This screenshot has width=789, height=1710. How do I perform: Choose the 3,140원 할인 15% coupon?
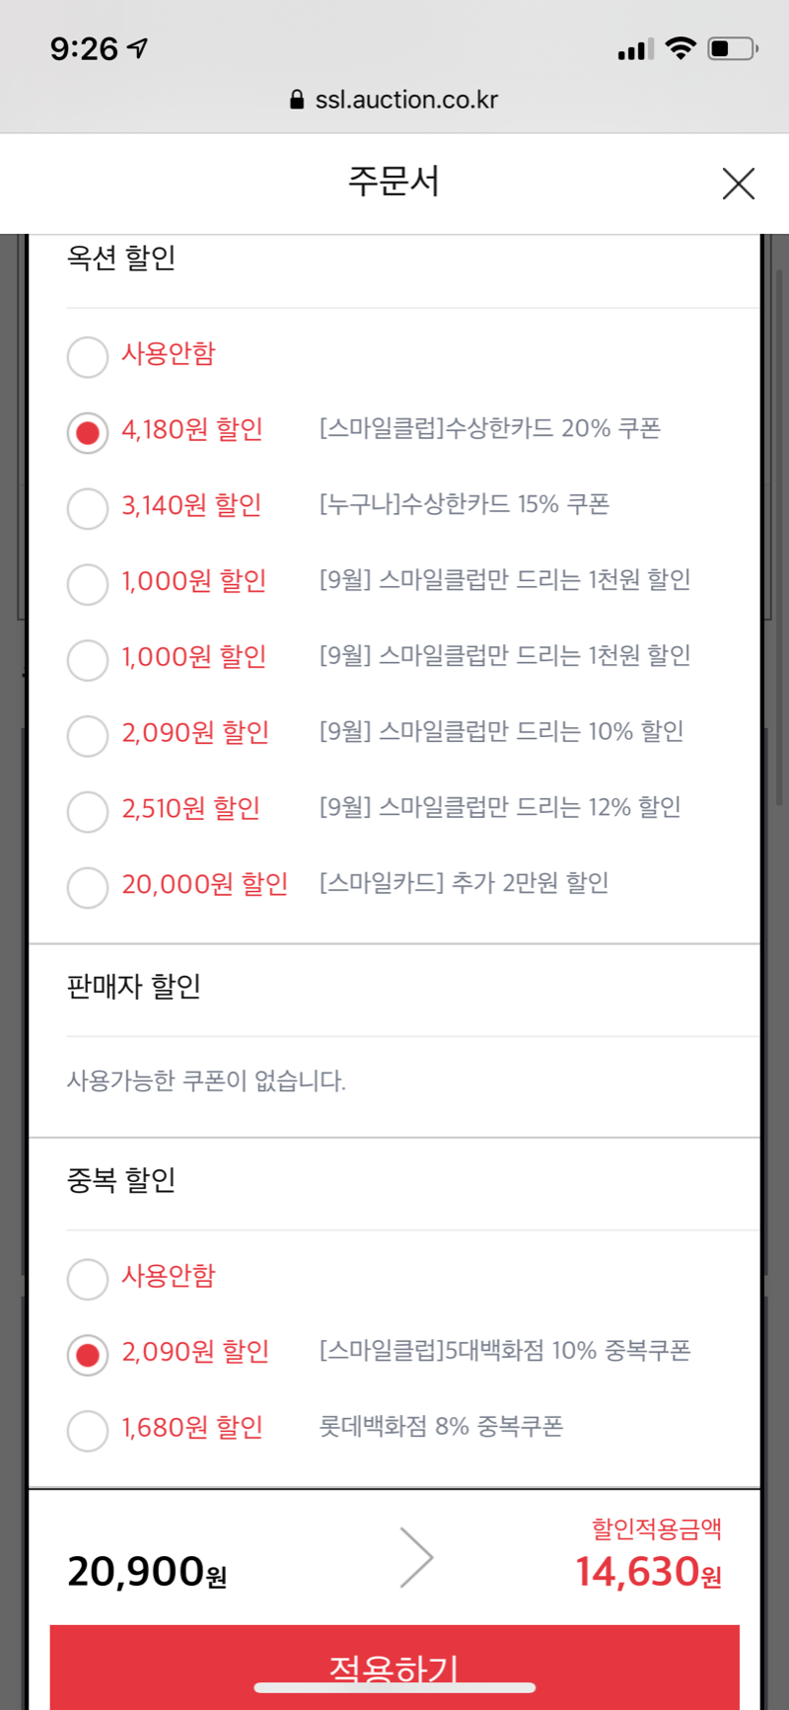pos(88,508)
